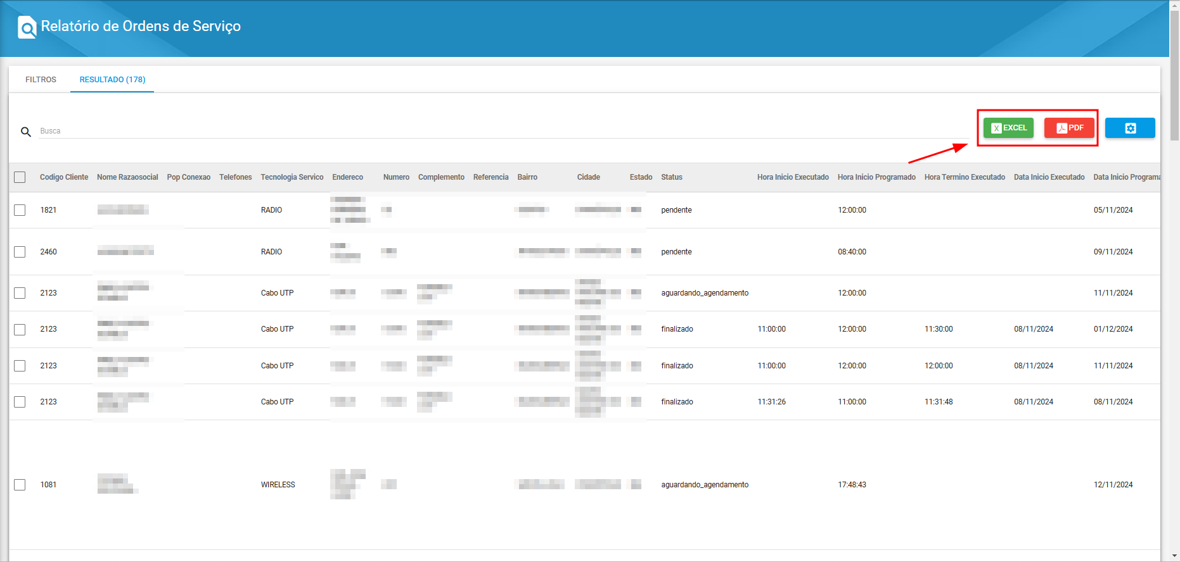Check the row for client 2460
The height and width of the screenshot is (562, 1180).
click(20, 252)
